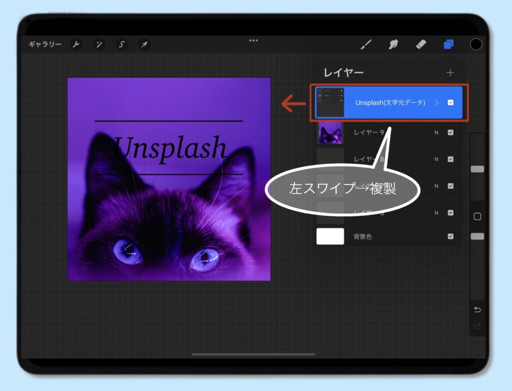Screen dimensions: 512x391
Task: Expand the Unsplash(文字元データ) group chevron
Action: coord(436,102)
